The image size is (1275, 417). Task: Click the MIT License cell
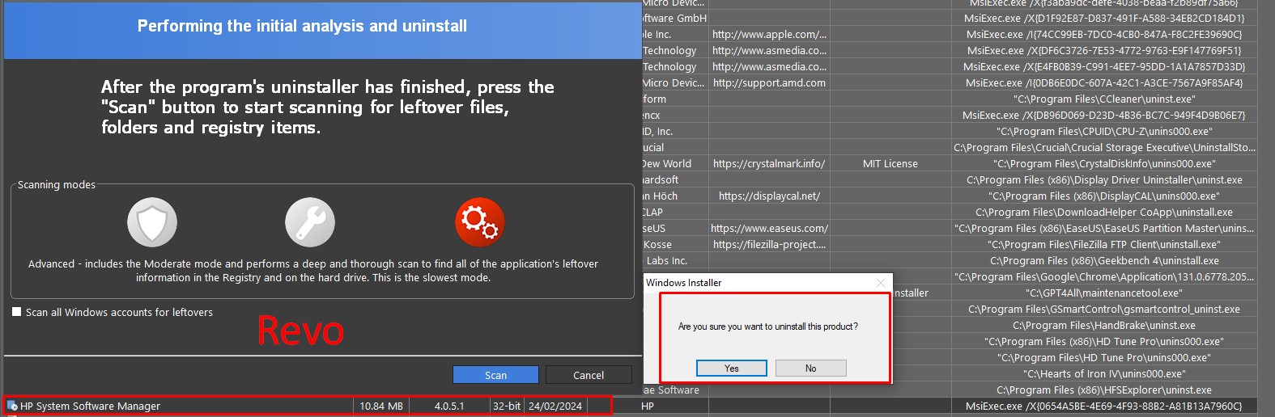(x=890, y=163)
